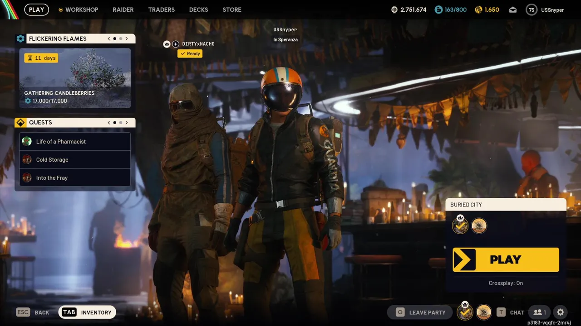The width and height of the screenshot is (581, 326).
Task: Go to the TRADERS tab
Action: coord(161,10)
